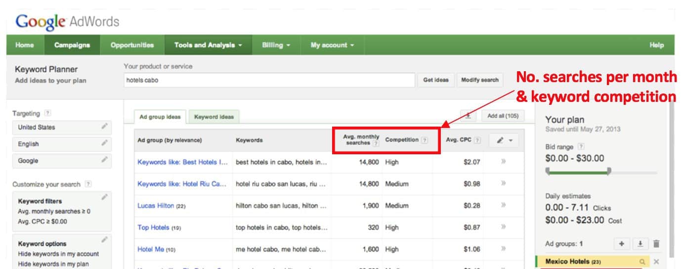Edit the English language pencil icon
The width and height of the screenshot is (682, 269).
(104, 143)
